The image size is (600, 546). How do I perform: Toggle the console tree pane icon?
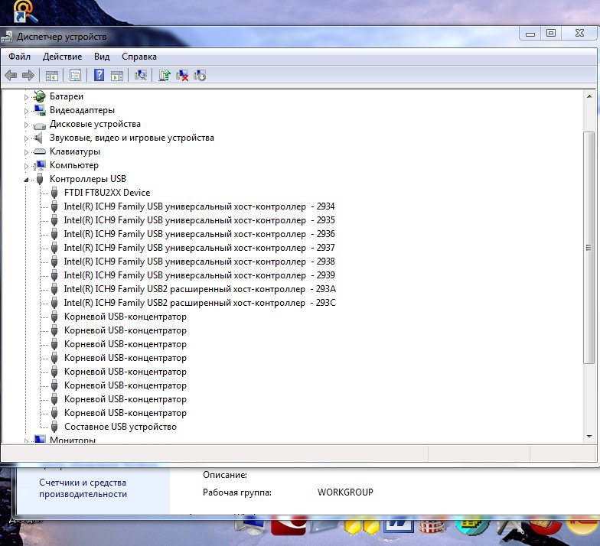point(52,75)
